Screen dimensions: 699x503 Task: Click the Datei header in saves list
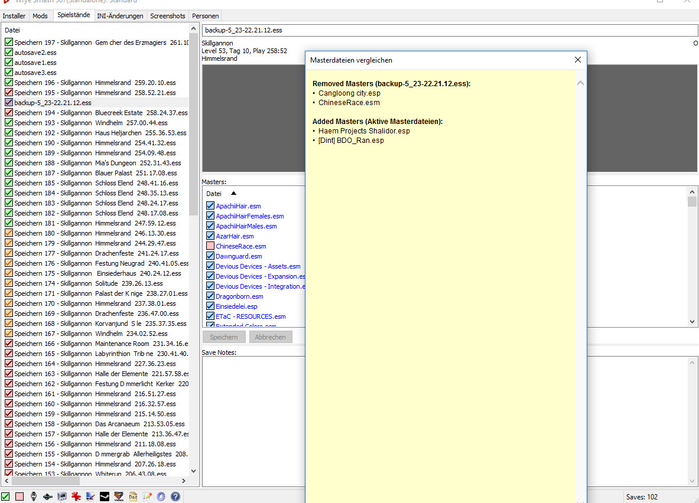click(12, 30)
